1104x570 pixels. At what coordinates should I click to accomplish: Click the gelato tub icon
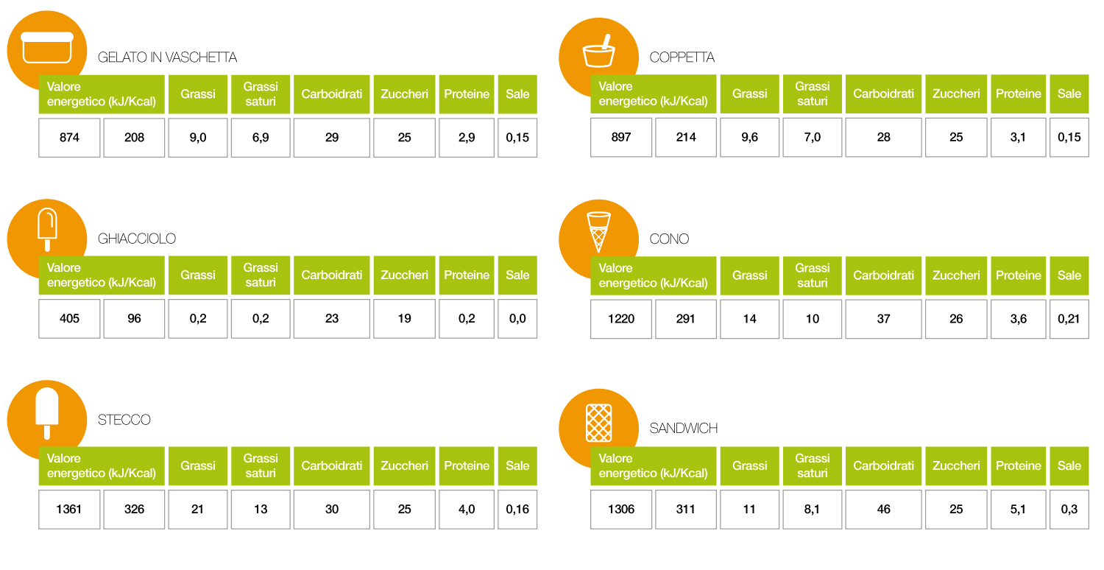(x=47, y=47)
